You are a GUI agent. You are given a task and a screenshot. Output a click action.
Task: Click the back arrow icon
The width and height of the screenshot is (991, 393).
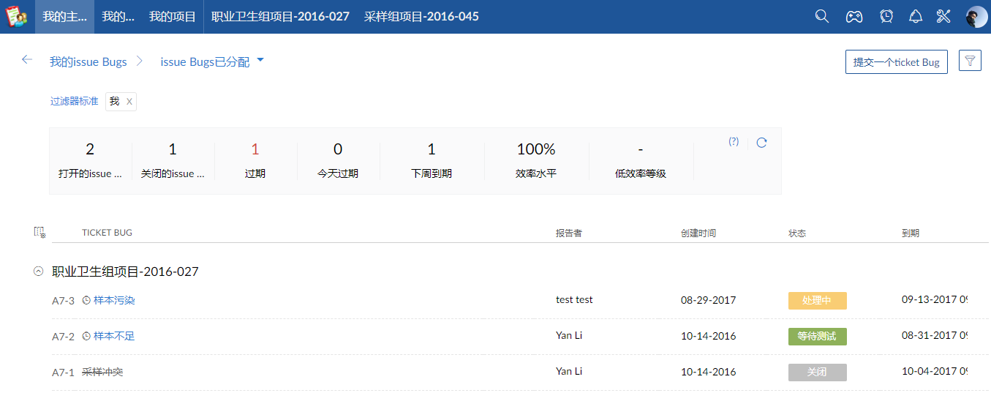[27, 60]
